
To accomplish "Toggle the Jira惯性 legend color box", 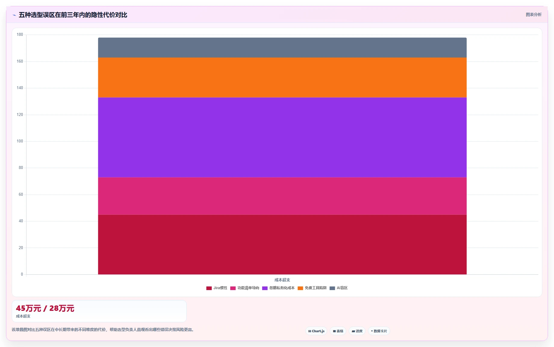I will point(209,288).
